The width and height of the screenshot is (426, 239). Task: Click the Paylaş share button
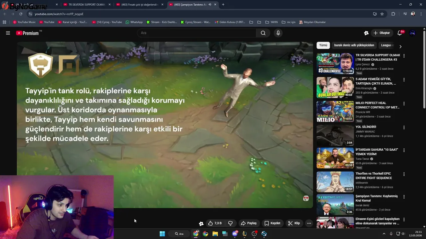(249, 223)
